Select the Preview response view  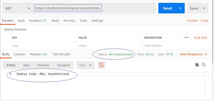click(x=43, y=65)
